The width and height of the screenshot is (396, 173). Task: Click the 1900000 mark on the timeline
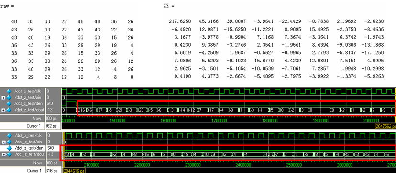click(320, 121)
